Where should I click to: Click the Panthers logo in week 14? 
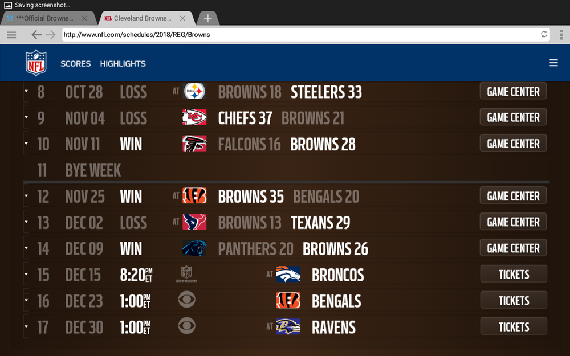pyautogui.click(x=194, y=248)
